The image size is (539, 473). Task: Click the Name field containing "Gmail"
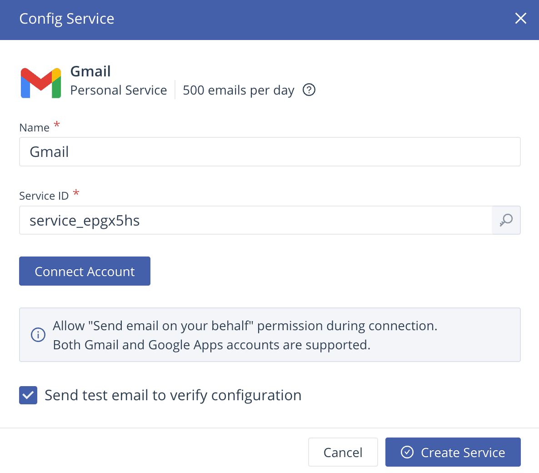[x=269, y=152]
